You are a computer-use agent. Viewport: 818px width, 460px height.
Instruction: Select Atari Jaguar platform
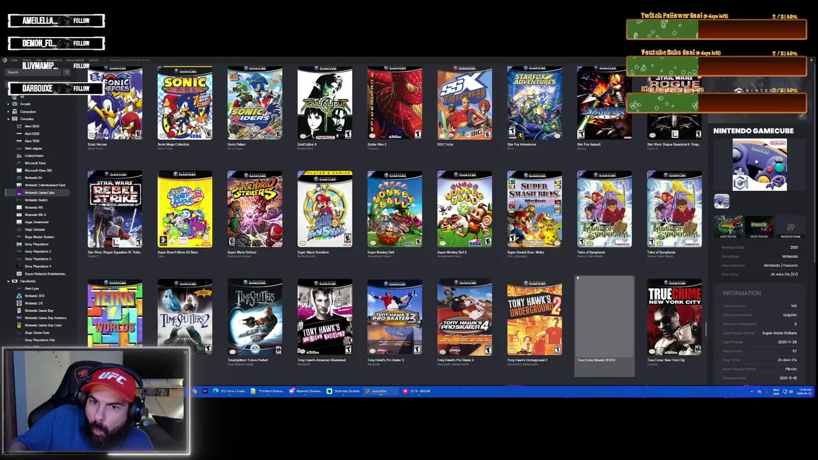(x=34, y=148)
